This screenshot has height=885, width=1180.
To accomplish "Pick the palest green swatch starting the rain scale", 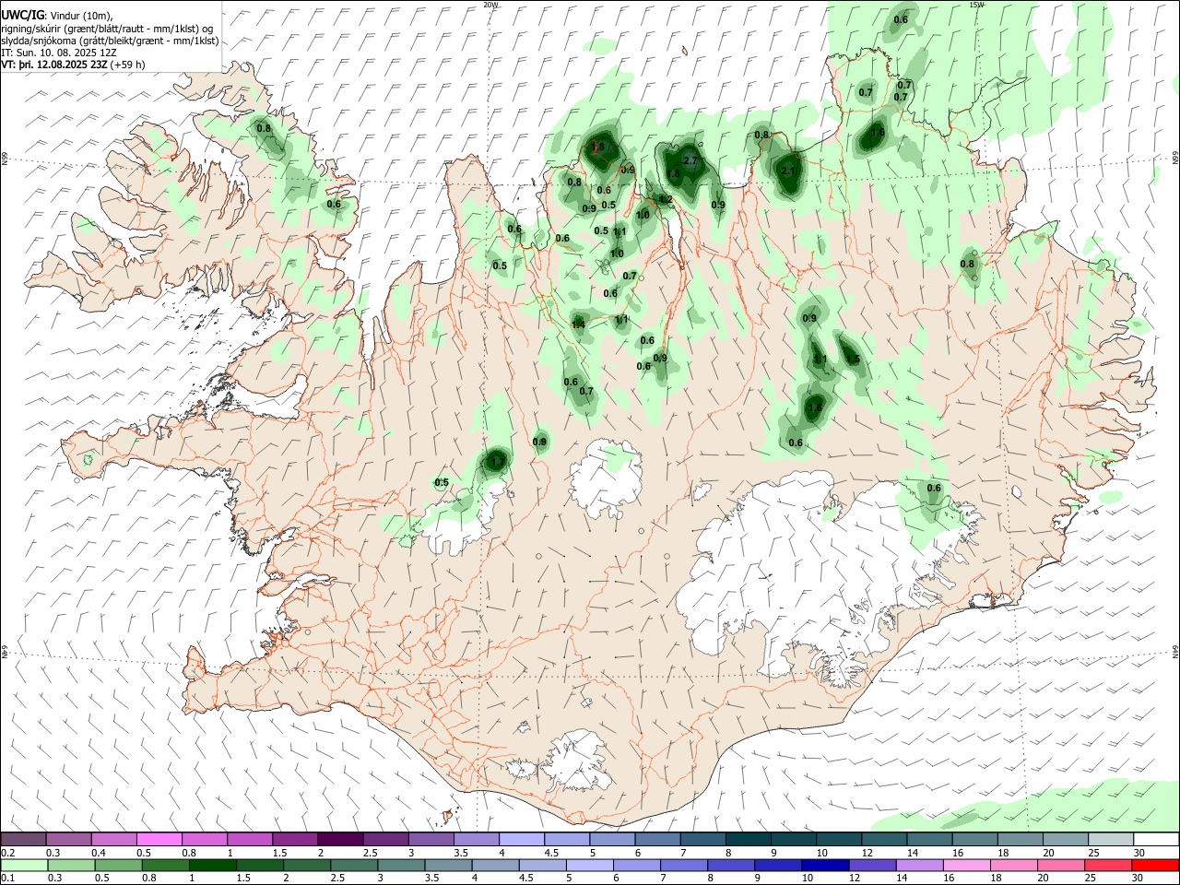I will click(24, 865).
